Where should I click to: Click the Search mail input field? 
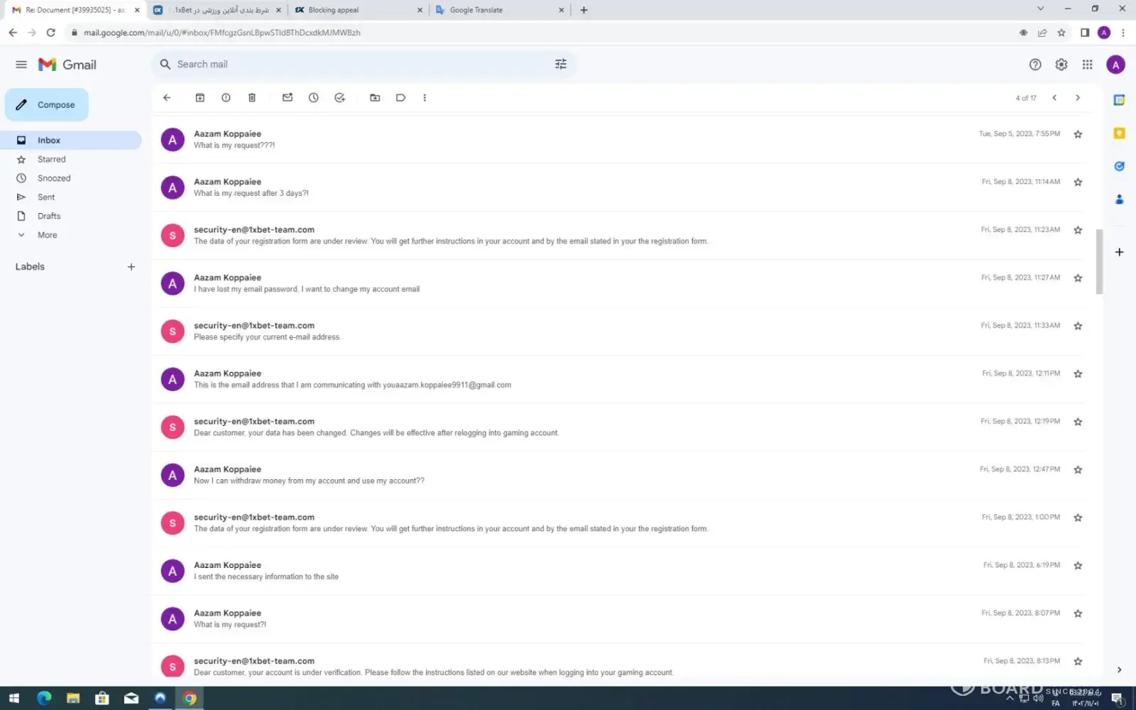(x=355, y=65)
